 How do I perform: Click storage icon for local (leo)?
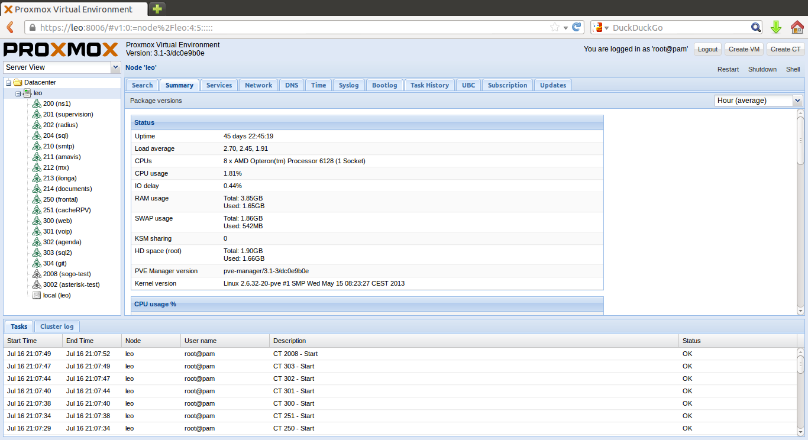pos(37,295)
